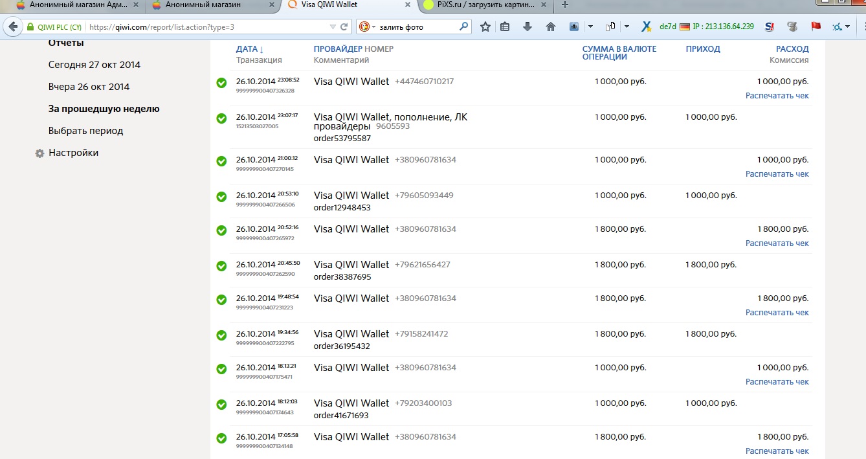Click green check for 23:07:17 transaction
The image size is (866, 459).
point(221,118)
